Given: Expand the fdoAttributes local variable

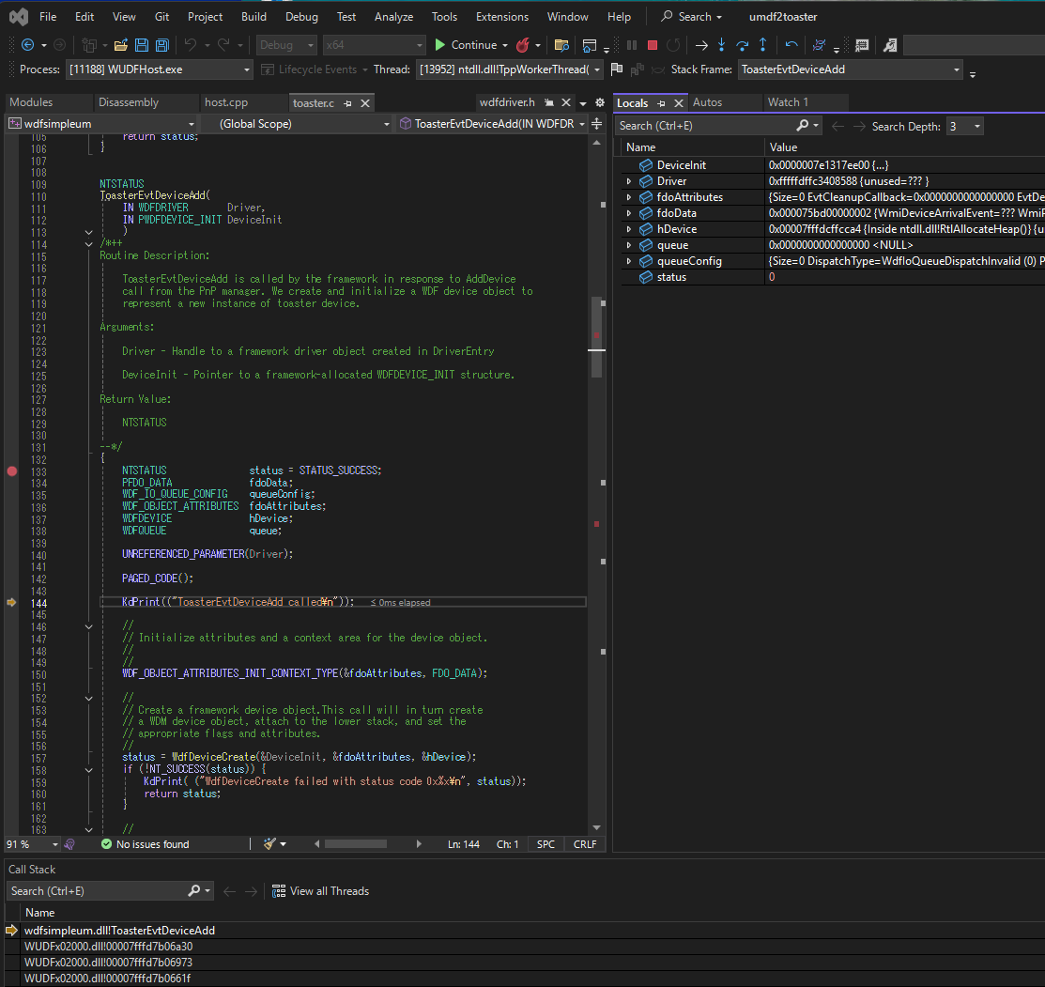Looking at the screenshot, I should point(629,197).
